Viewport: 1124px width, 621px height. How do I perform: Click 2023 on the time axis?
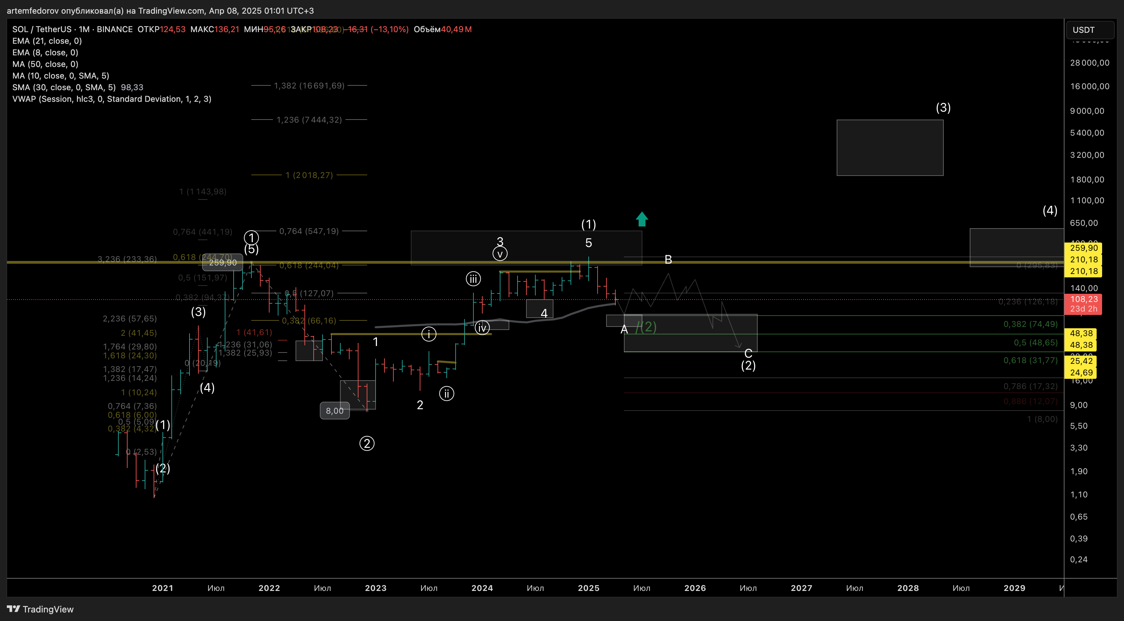(376, 588)
